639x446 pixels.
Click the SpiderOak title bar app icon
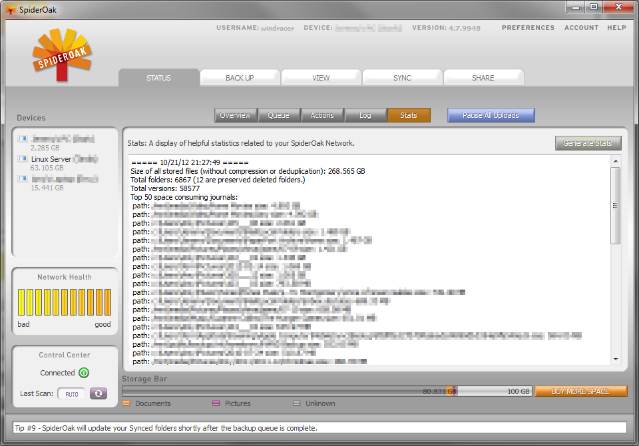click(10, 10)
